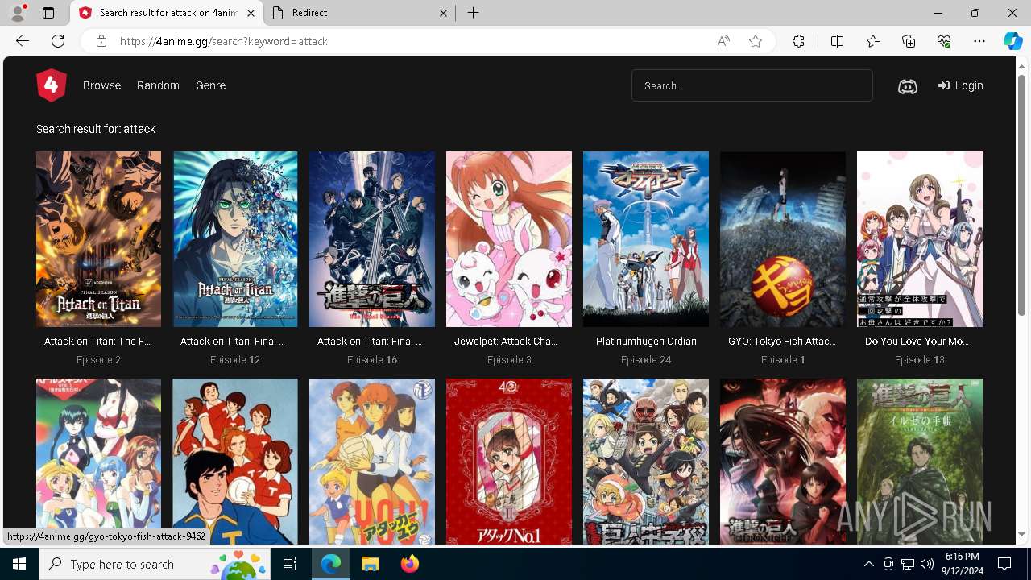Refresh the current page
This screenshot has height=580, width=1031.
(x=58, y=41)
